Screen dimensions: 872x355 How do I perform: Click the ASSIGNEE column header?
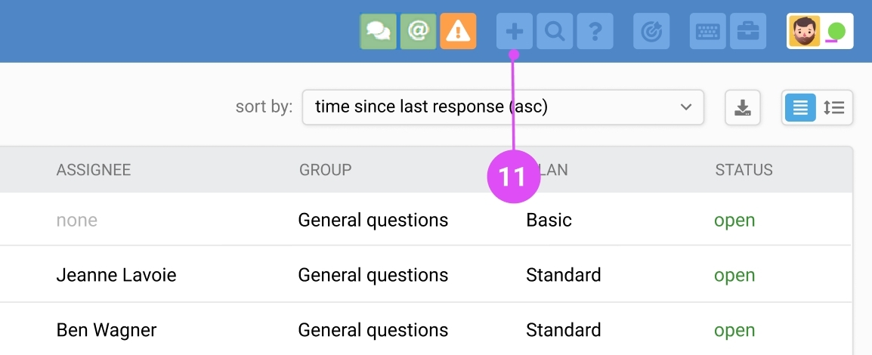pos(94,170)
